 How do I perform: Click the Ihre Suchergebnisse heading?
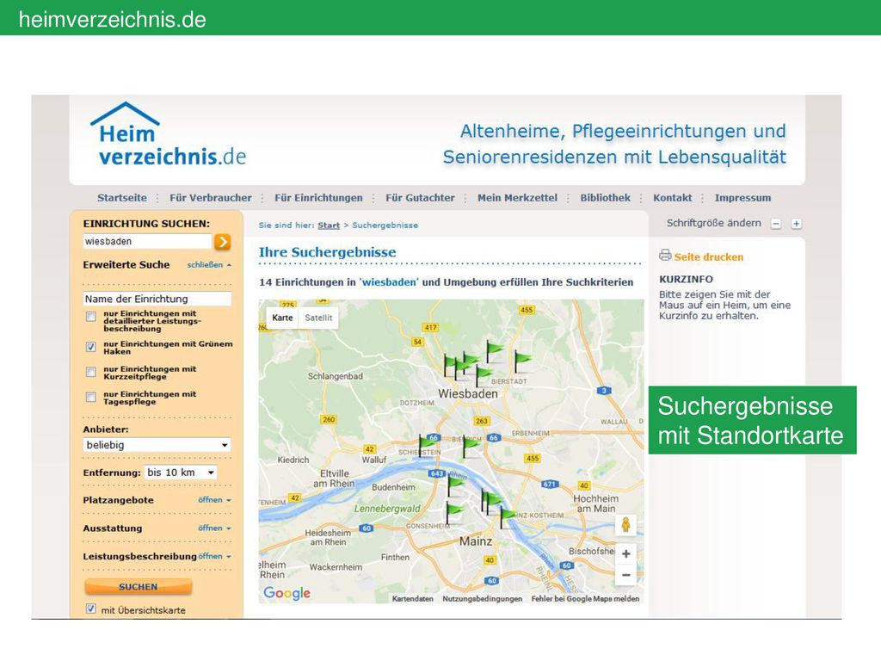[x=327, y=252]
